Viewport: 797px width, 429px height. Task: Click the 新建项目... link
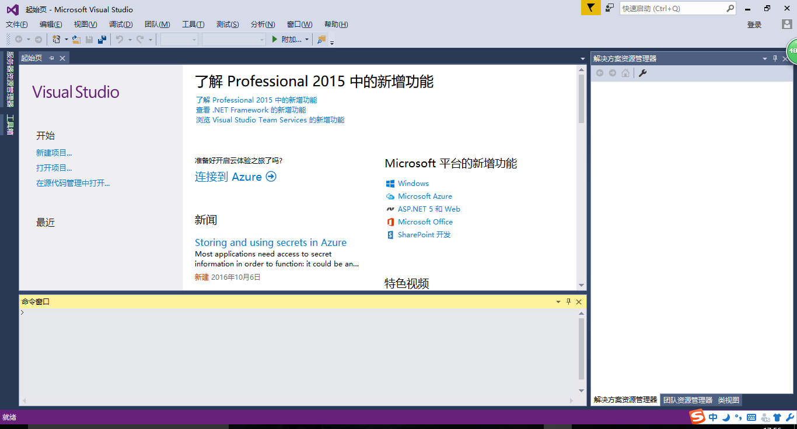coord(54,153)
